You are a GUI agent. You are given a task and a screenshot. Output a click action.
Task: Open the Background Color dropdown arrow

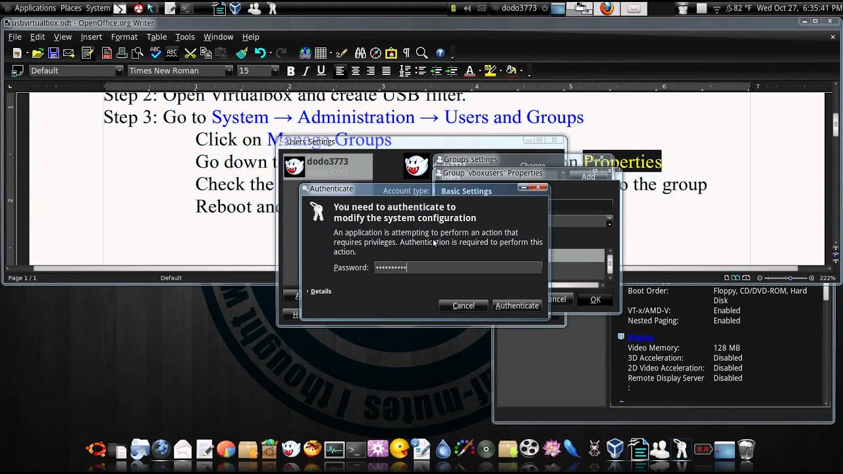tap(521, 70)
